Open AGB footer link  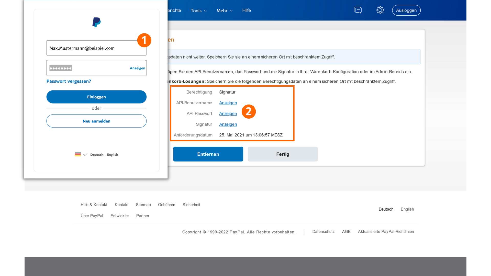pos(346,232)
